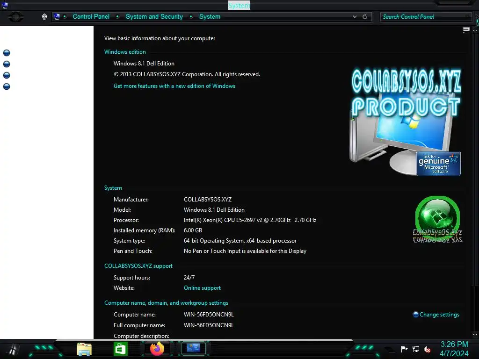The width and height of the screenshot is (479, 359).
Task: Click 'Computer name, domain, and workgroup settings' heading
Action: [x=166, y=303]
